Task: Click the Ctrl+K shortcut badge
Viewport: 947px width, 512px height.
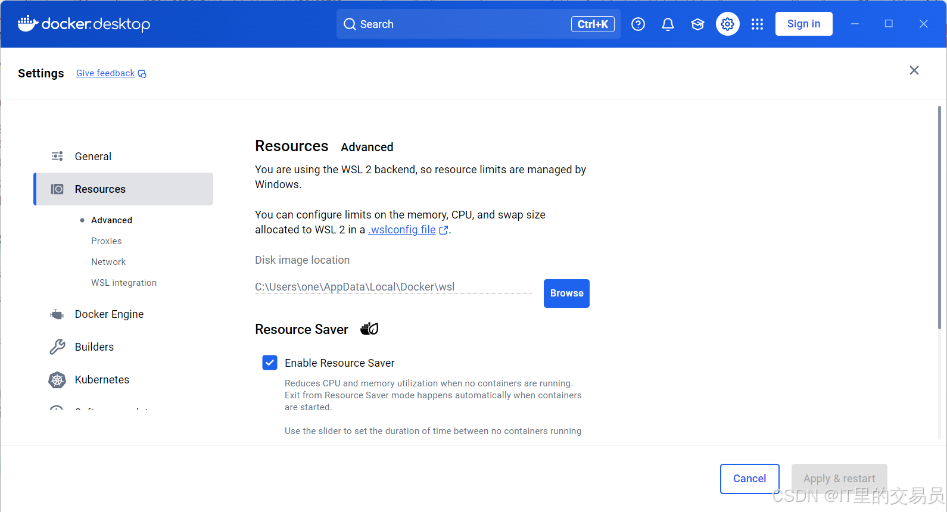Action: pos(593,24)
